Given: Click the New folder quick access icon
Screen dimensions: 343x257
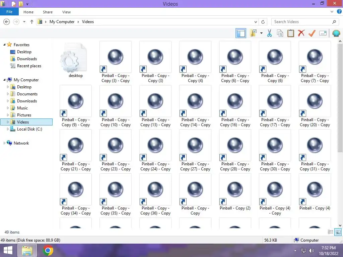Looking at the screenshot, I should 20,4.
